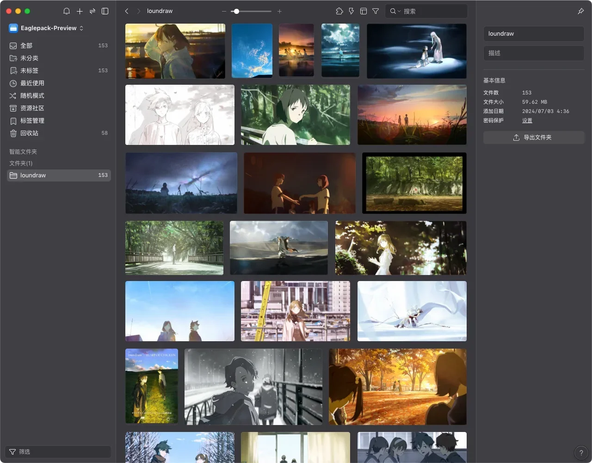Select the girl at sunset bridge thumbnail
The image size is (592, 463).
coord(175,51)
